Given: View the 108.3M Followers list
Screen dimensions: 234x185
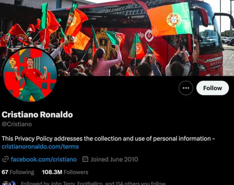Looking at the screenshot, I should (65, 172).
